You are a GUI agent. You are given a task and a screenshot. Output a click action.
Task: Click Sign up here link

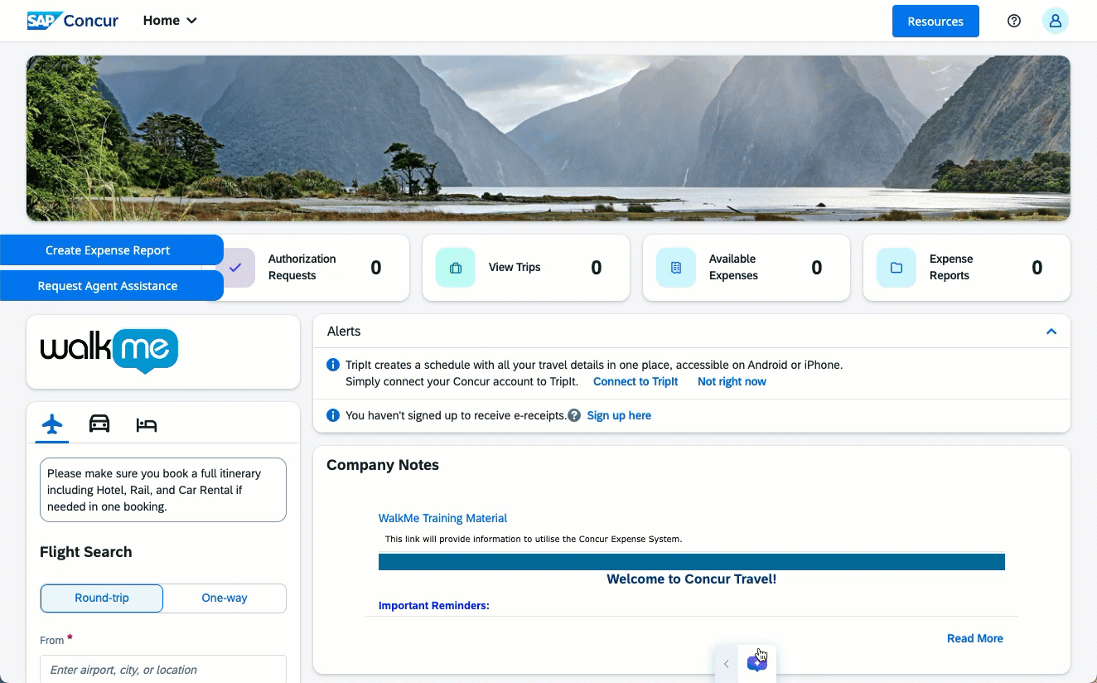pos(619,415)
